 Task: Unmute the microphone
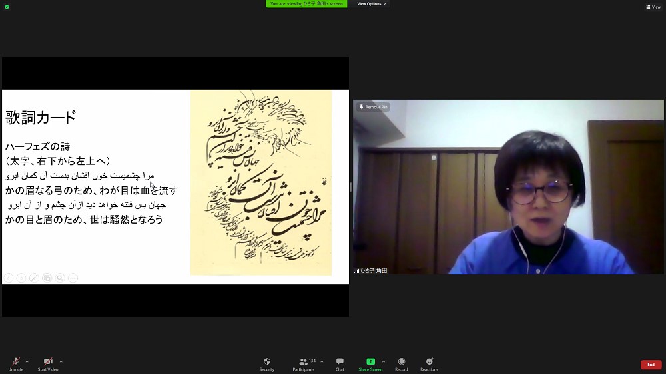(x=15, y=363)
